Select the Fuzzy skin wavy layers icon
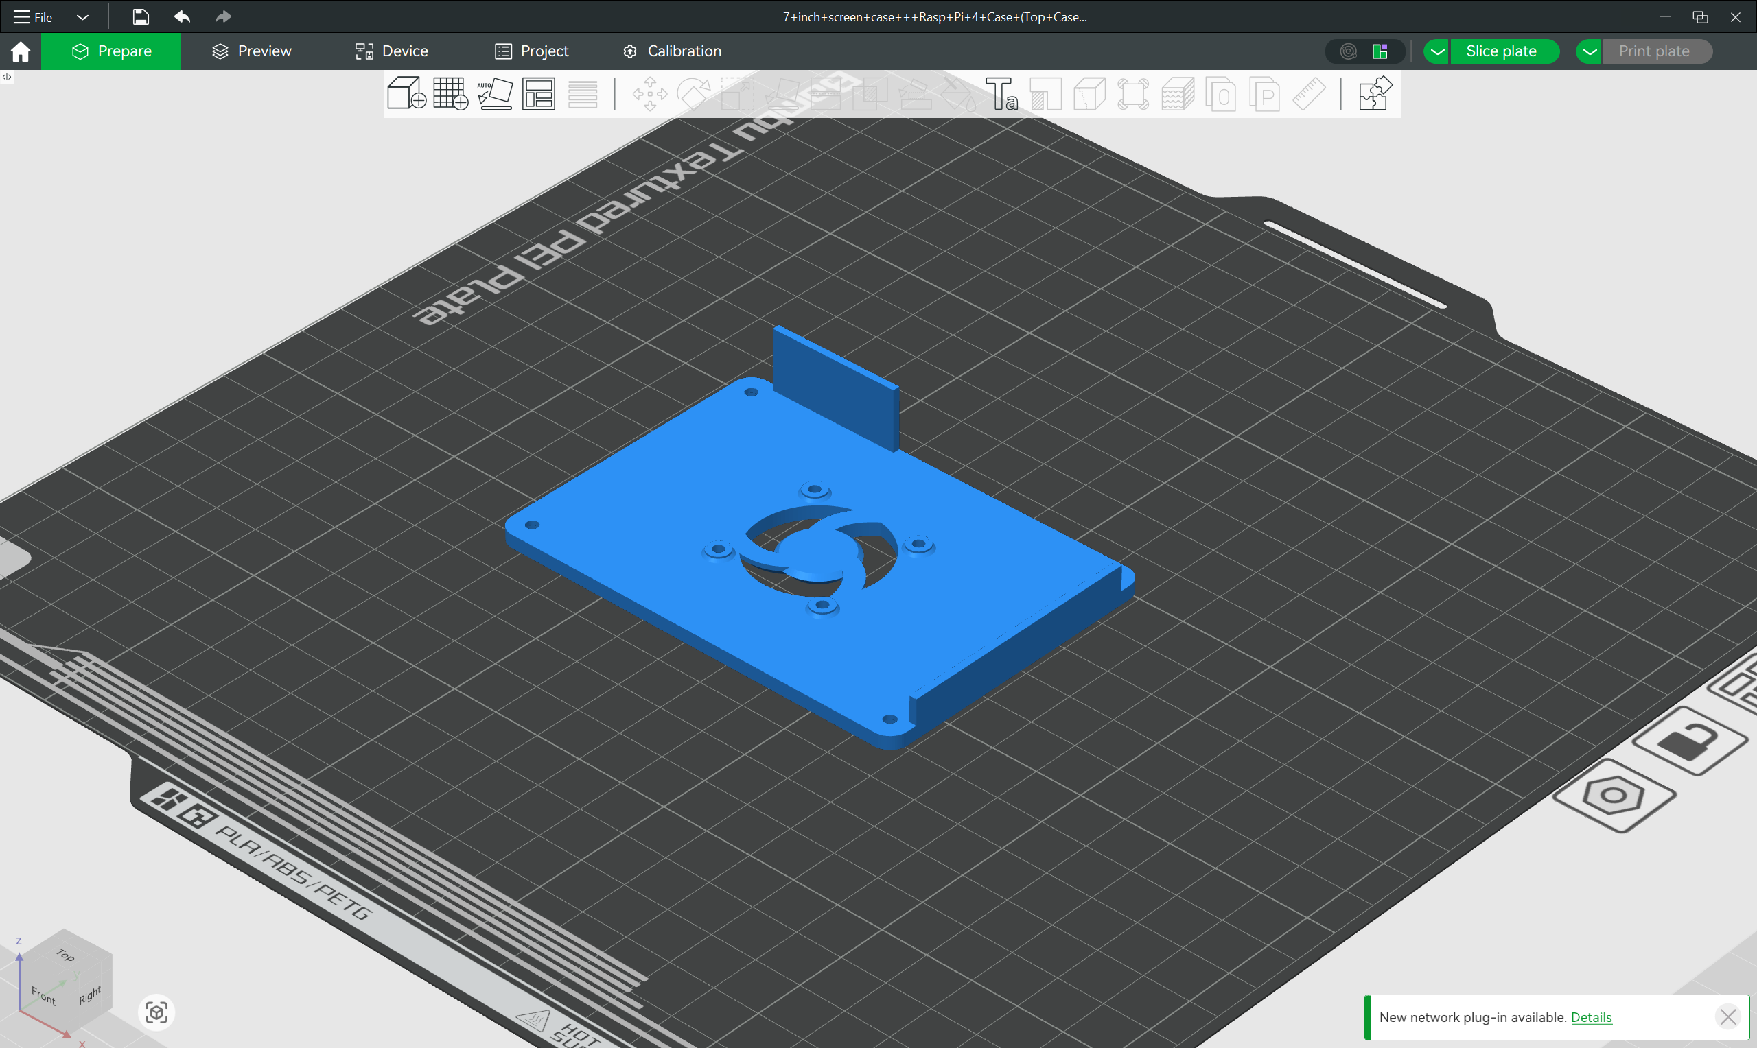 pos(1178,93)
